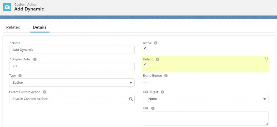Open info tooltip next to Default
Viewport: 277px width, 127px height.
point(157,59)
